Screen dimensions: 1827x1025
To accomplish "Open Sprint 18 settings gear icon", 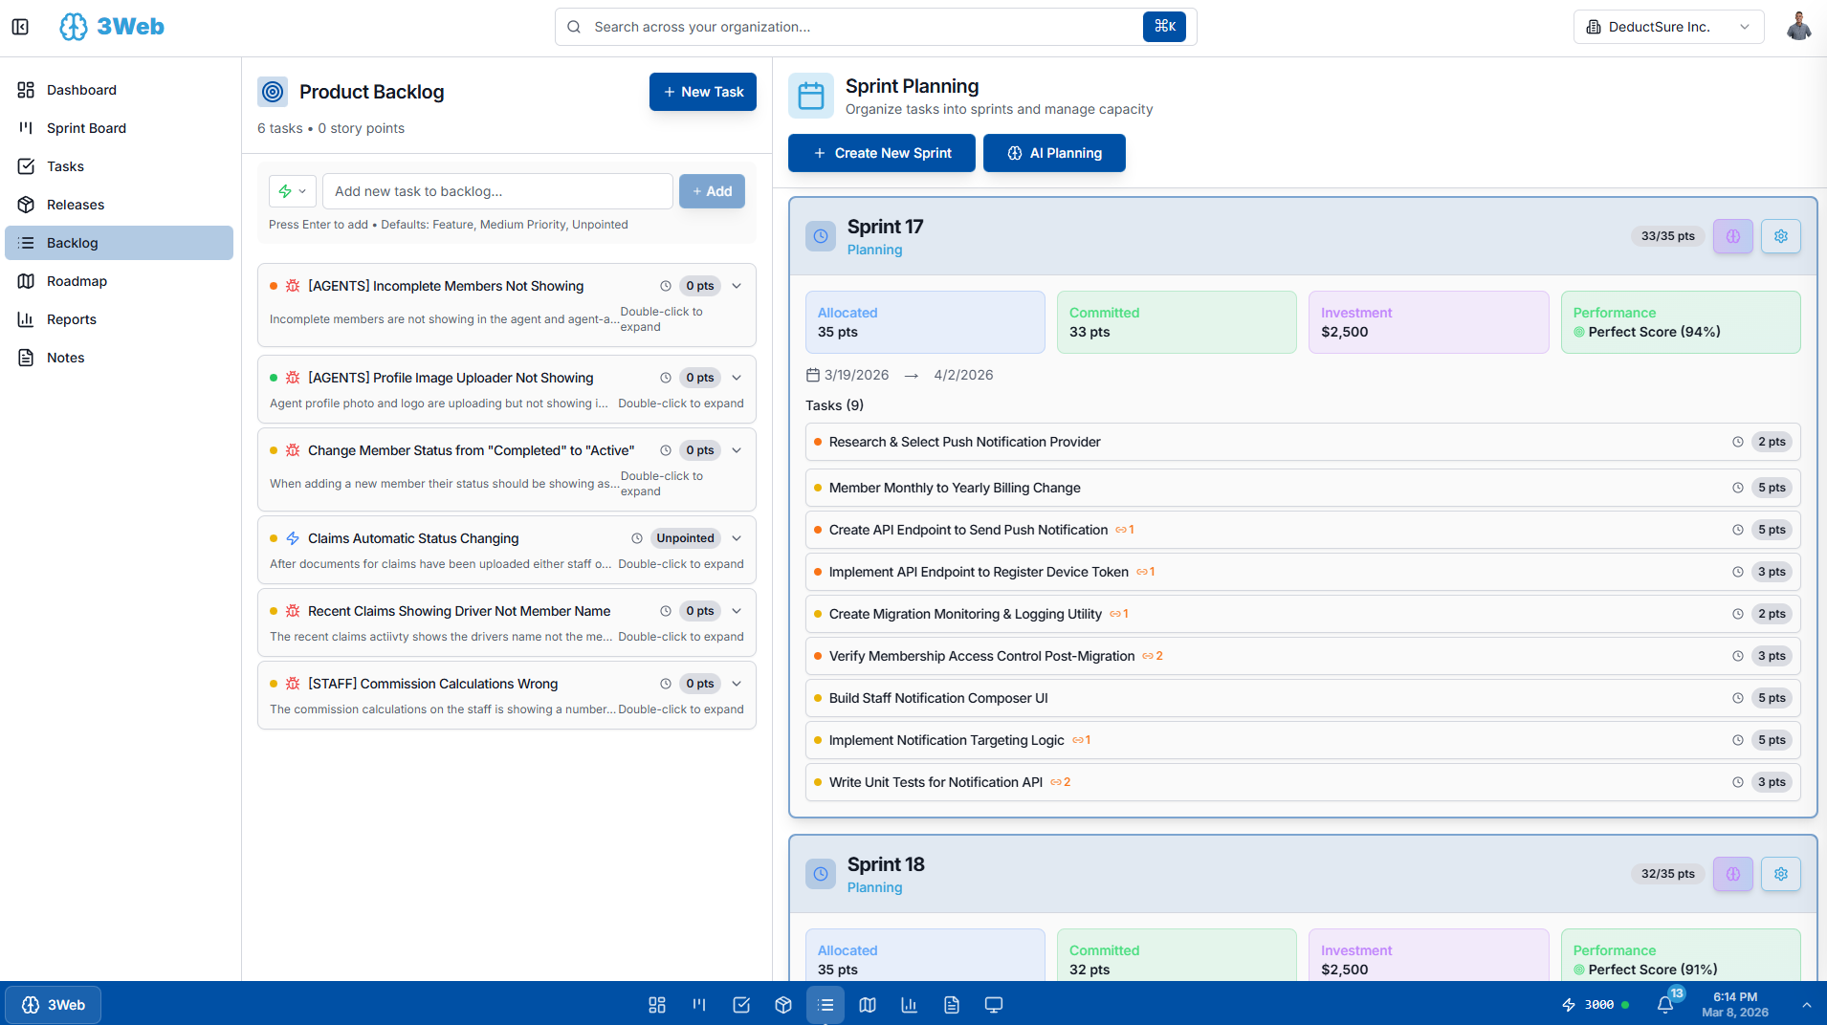I will (x=1780, y=874).
